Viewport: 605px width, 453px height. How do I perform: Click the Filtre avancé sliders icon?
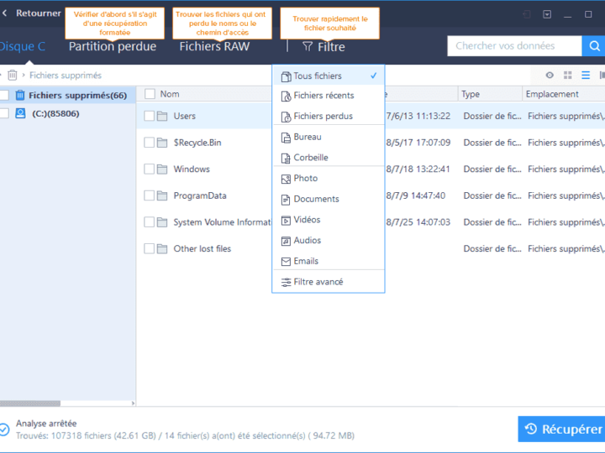pyautogui.click(x=286, y=283)
